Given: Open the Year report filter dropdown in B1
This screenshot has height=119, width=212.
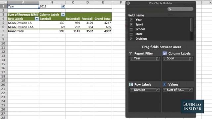Looking at the screenshot, I should click(63, 6).
